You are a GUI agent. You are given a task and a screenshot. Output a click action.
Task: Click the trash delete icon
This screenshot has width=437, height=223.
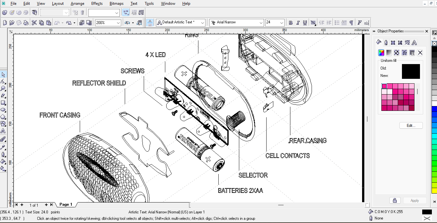83,12
